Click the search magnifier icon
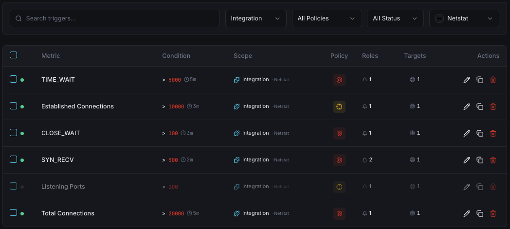The height and width of the screenshot is (229, 510). click(x=18, y=18)
